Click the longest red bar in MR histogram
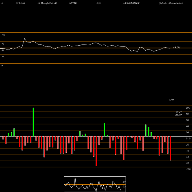This screenshot has width=192, height=192. 96,151
